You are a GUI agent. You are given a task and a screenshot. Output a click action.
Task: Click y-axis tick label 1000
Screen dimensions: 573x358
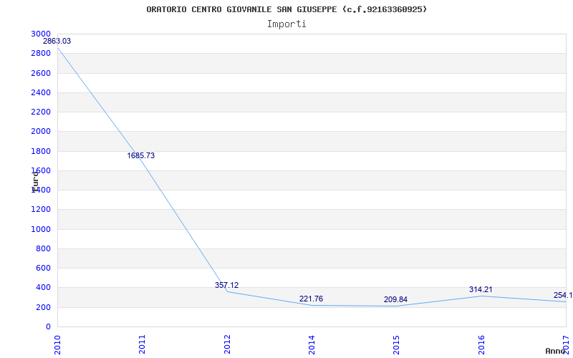(41, 229)
